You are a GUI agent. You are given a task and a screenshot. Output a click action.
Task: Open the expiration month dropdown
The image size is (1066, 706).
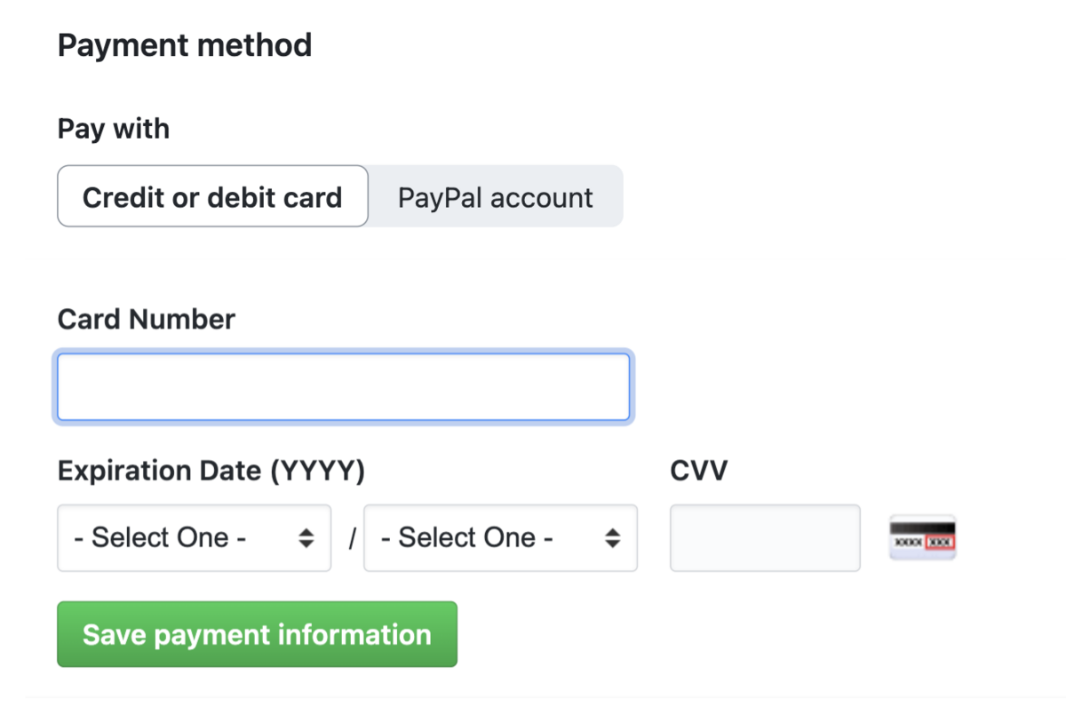click(x=194, y=537)
